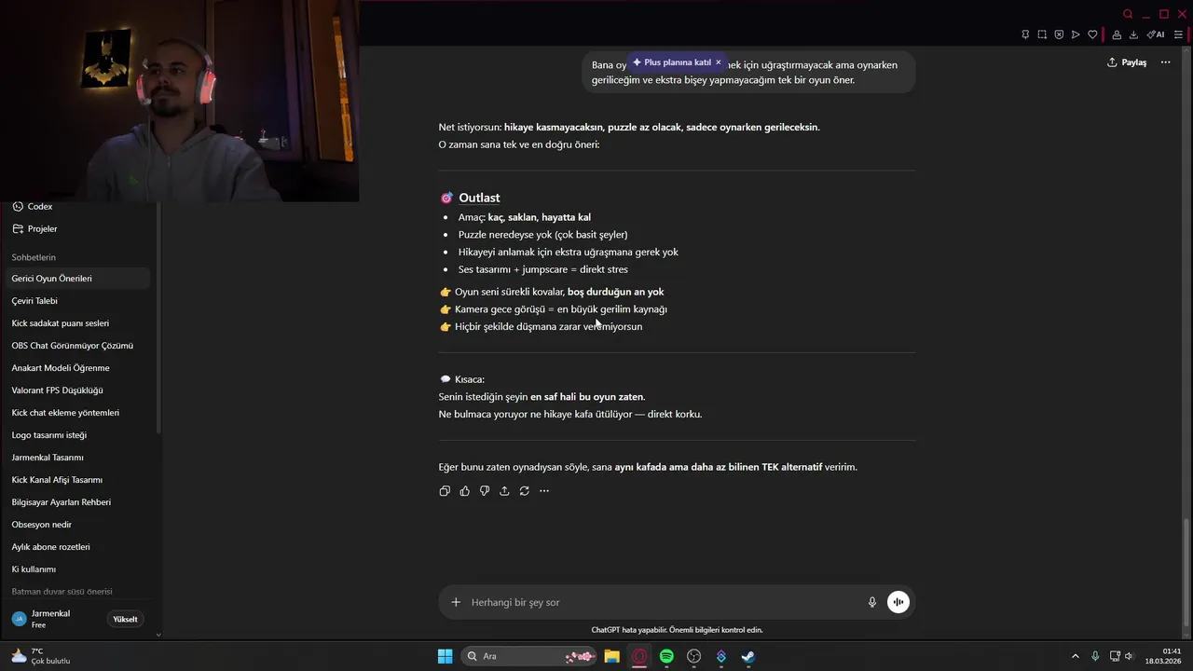Click the browser pin icon
Image resolution: width=1193 pixels, height=671 pixels.
click(x=1025, y=34)
